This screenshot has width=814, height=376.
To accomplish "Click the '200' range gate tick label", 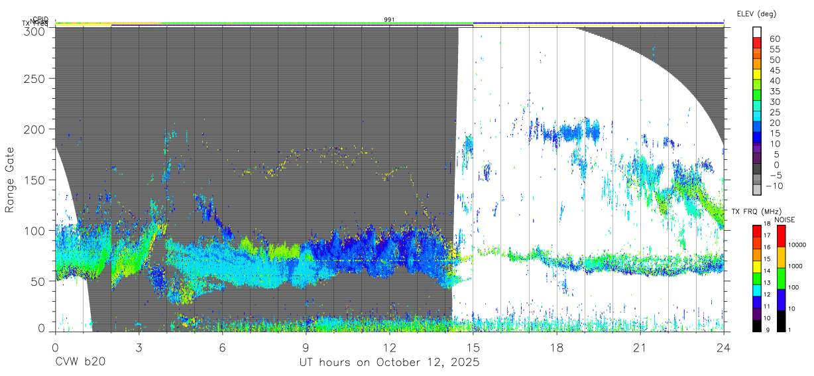I will [x=34, y=129].
